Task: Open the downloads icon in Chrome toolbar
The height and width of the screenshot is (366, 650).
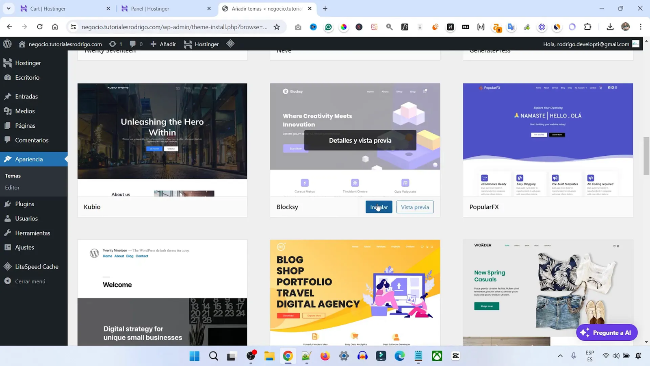Action: pyautogui.click(x=610, y=27)
